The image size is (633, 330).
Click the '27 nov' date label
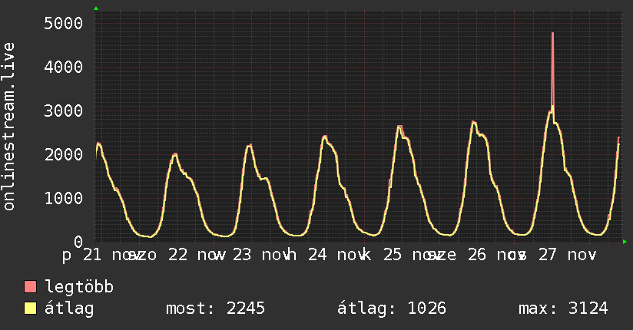click(x=567, y=255)
